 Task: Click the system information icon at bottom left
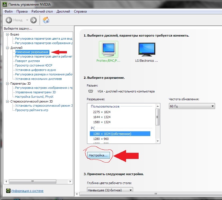tap(8, 191)
